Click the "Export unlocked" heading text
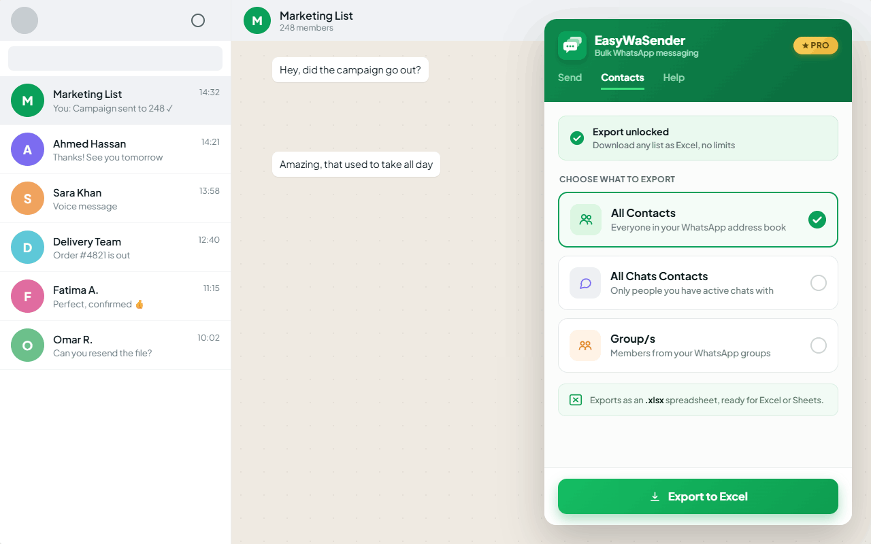 pyautogui.click(x=631, y=132)
